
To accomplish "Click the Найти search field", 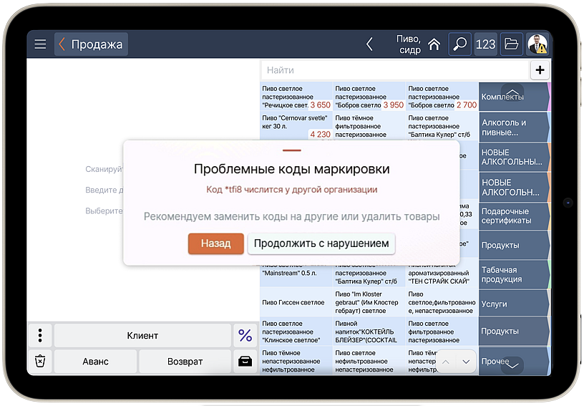I will [394, 70].
